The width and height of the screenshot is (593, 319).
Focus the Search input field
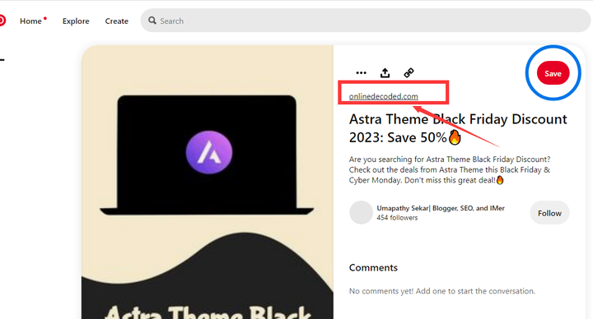coord(366,21)
